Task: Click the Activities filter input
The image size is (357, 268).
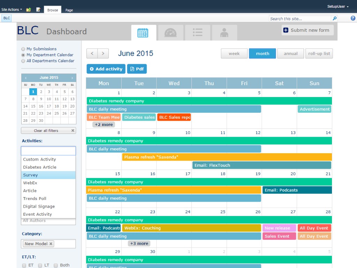Action: (x=48, y=151)
